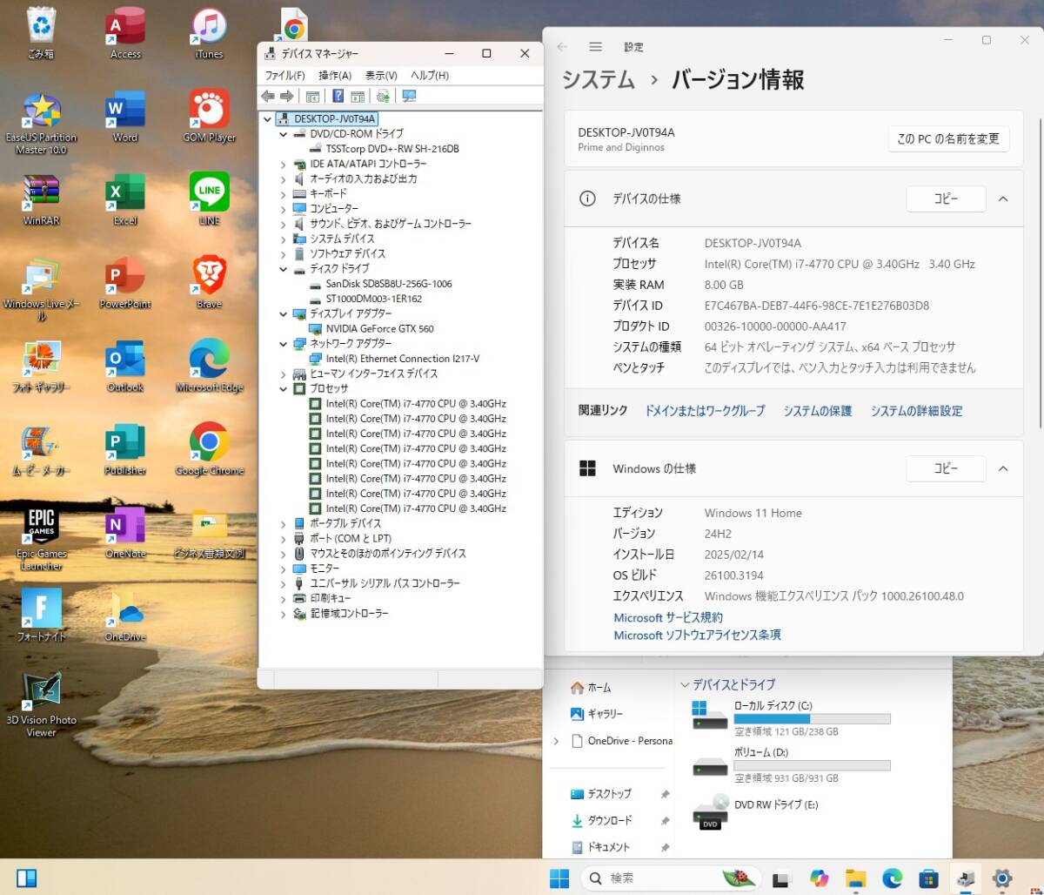Open EaseUS Partition Master shortcut
This screenshot has width=1044, height=895.
point(41,124)
